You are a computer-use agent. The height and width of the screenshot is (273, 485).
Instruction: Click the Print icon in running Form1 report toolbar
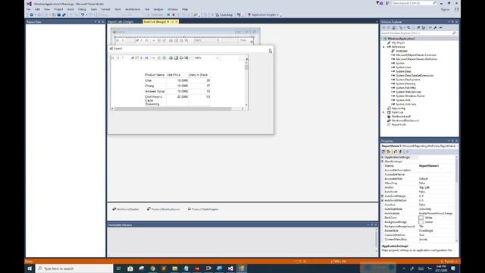pos(171,58)
